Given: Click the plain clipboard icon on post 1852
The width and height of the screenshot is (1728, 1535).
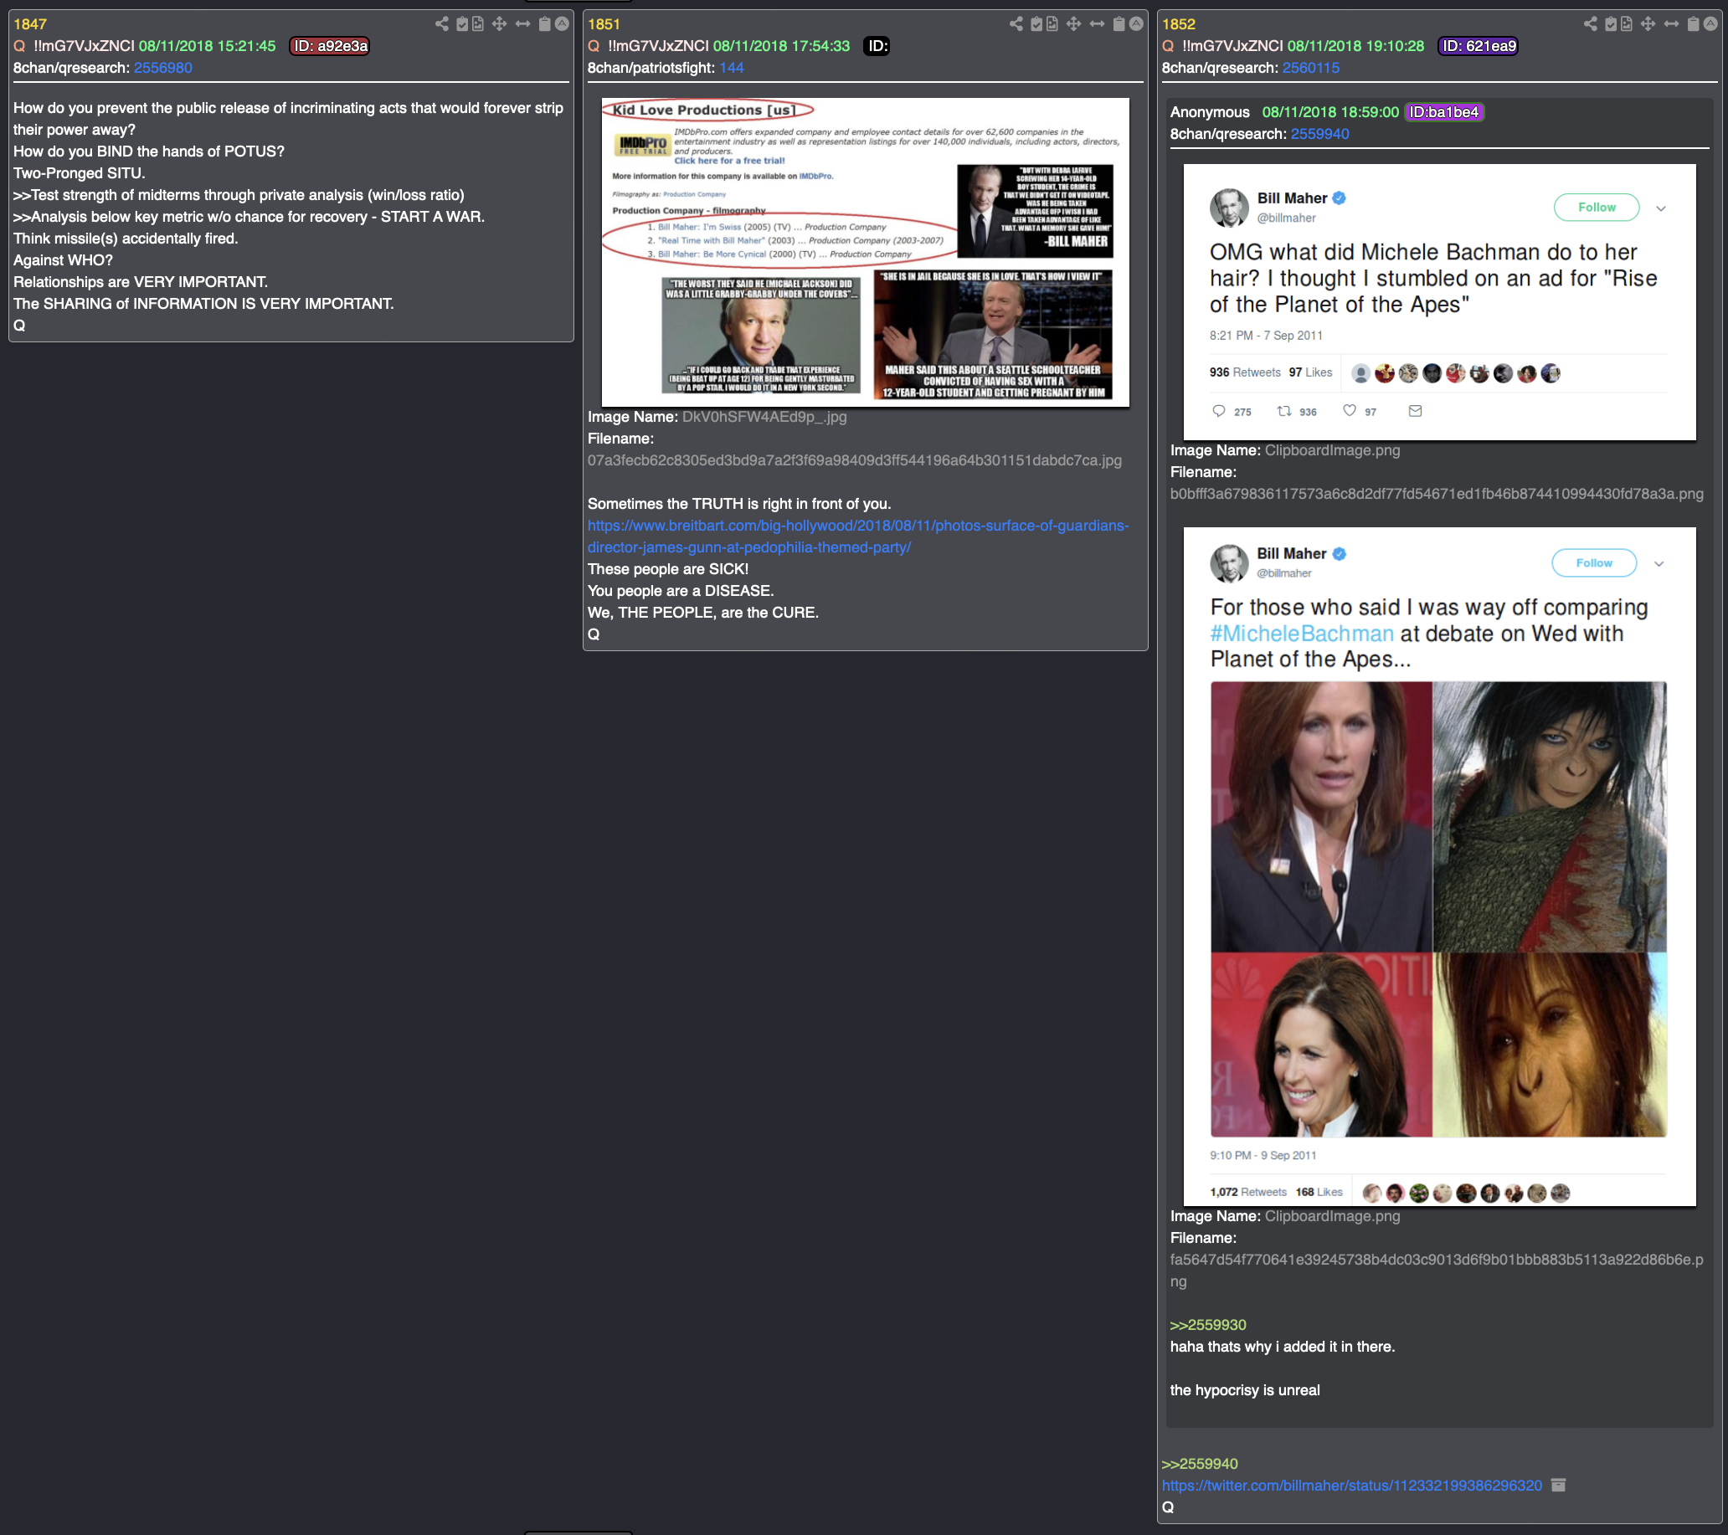Looking at the screenshot, I should point(1694,23).
